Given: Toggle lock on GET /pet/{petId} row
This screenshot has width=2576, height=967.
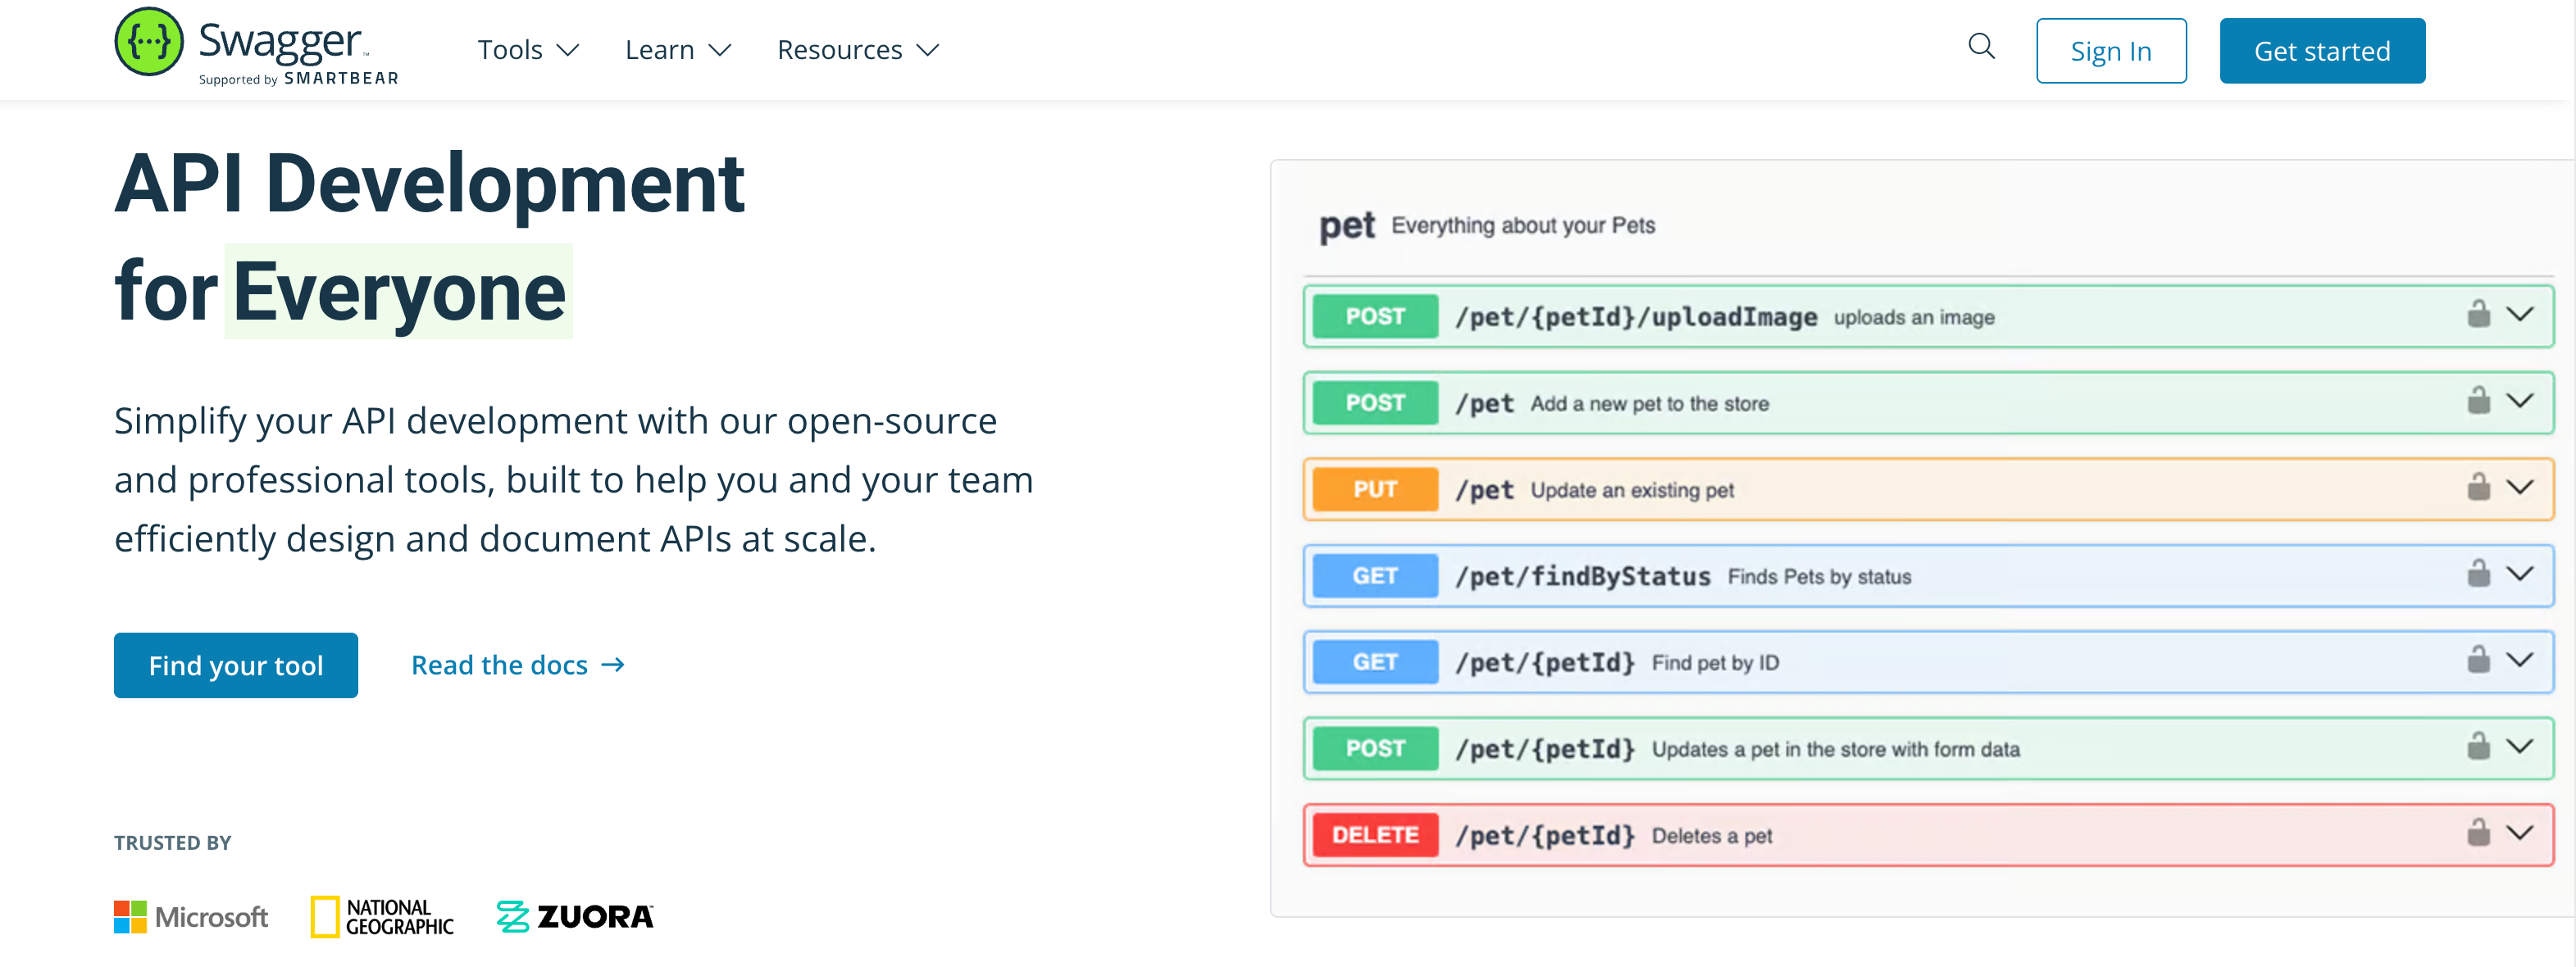Looking at the screenshot, I should pyautogui.click(x=2478, y=660).
